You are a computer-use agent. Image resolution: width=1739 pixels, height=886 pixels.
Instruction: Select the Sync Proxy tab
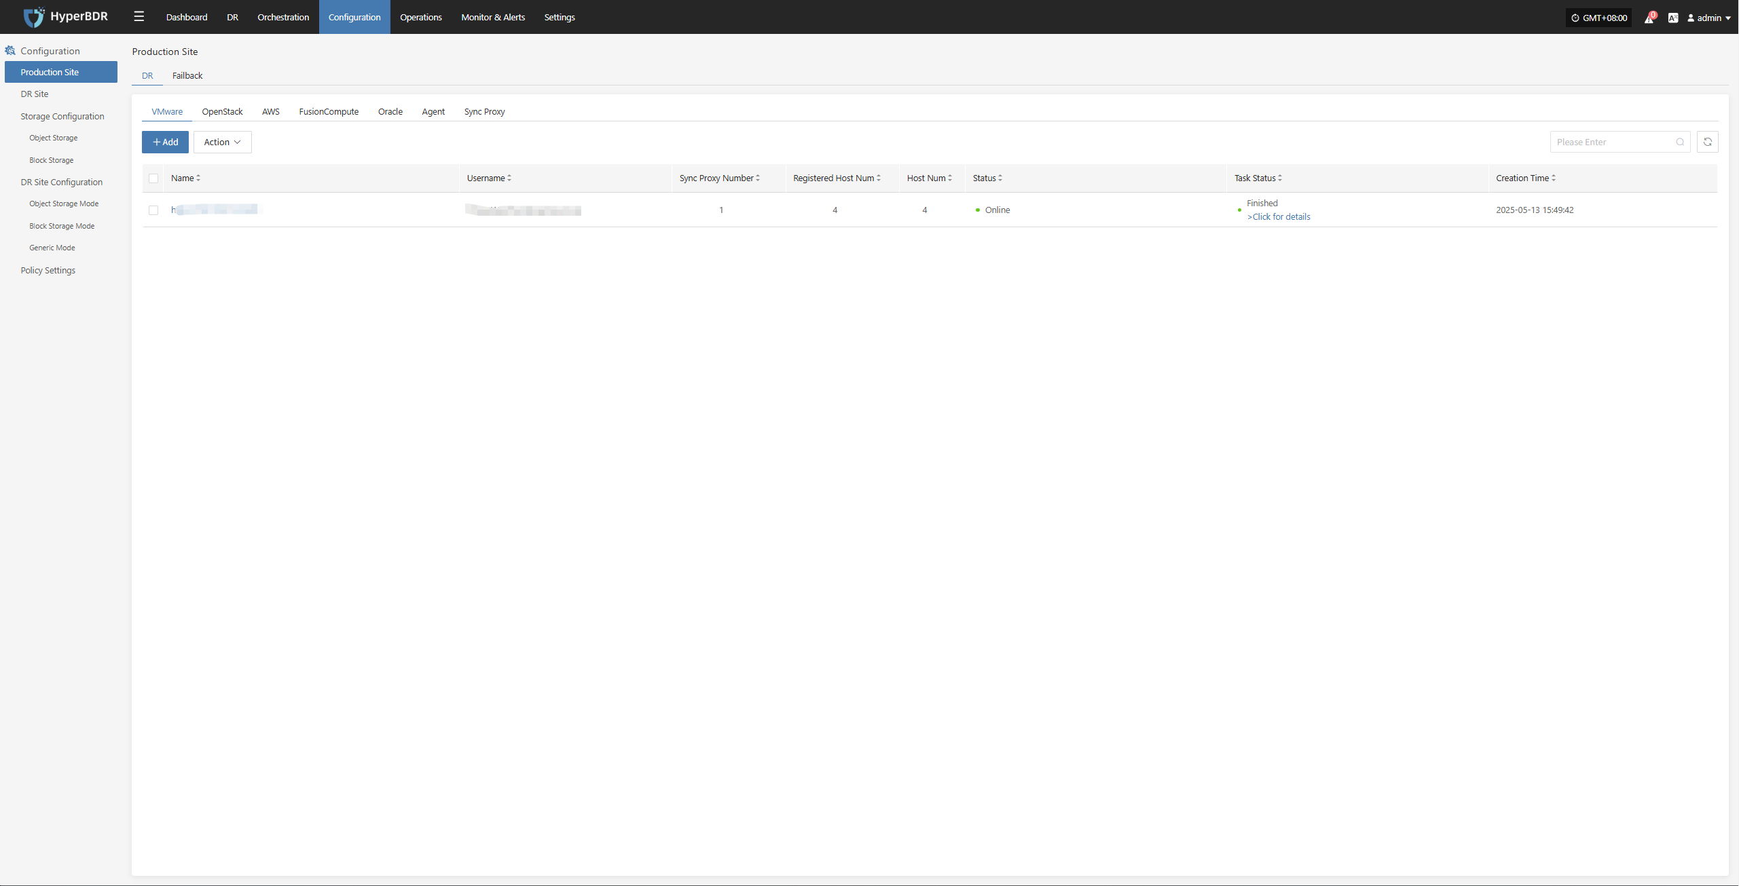pos(485,111)
